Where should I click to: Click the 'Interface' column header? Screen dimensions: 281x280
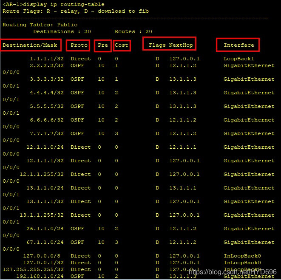pos(239,45)
